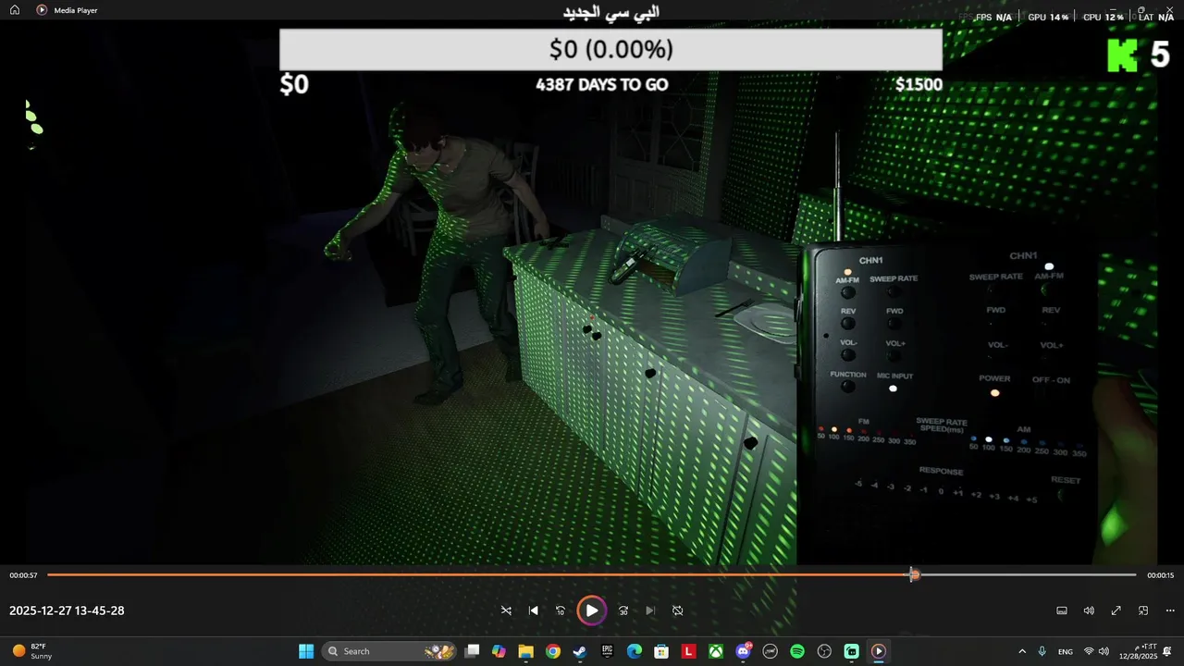Open more options menu in player
This screenshot has width=1184, height=666.
pyautogui.click(x=1170, y=610)
